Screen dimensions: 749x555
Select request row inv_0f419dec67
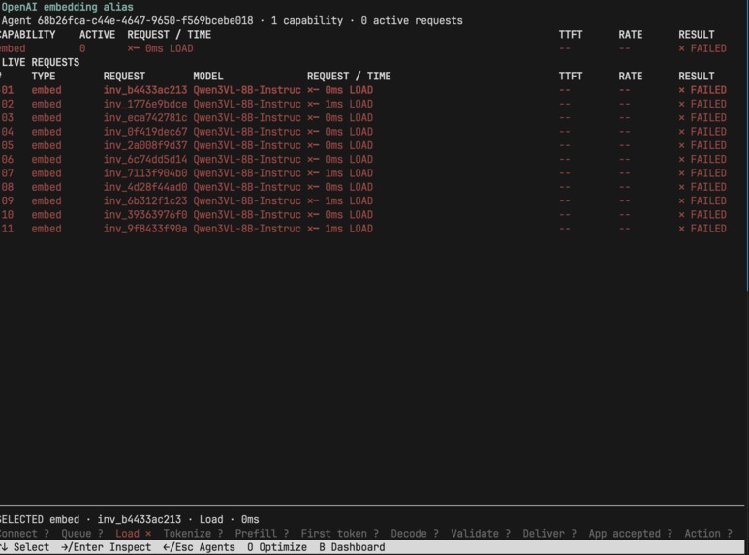coord(363,132)
